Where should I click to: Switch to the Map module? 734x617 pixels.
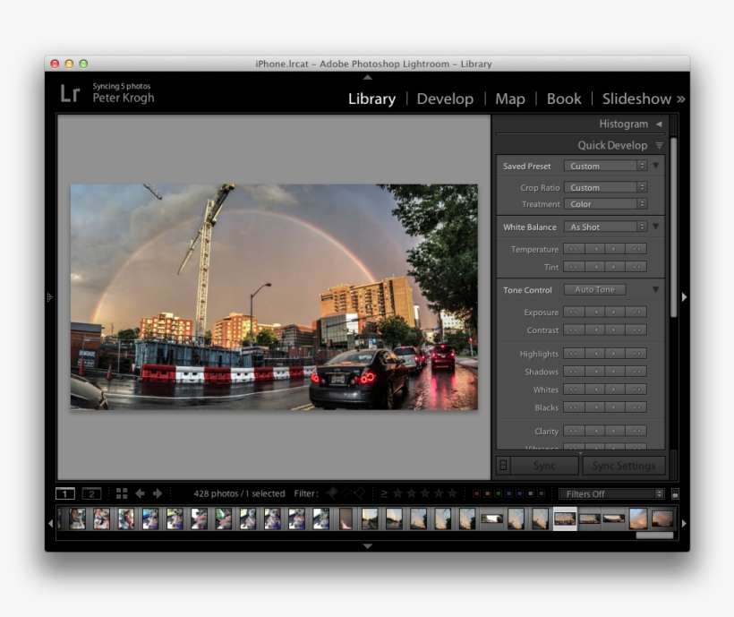510,99
